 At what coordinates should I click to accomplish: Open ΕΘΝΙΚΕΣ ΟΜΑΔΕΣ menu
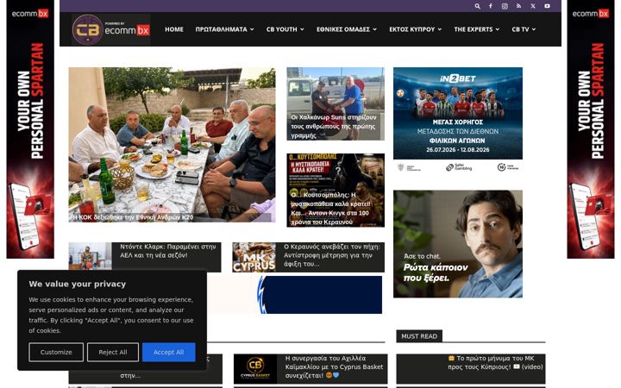coord(347,29)
